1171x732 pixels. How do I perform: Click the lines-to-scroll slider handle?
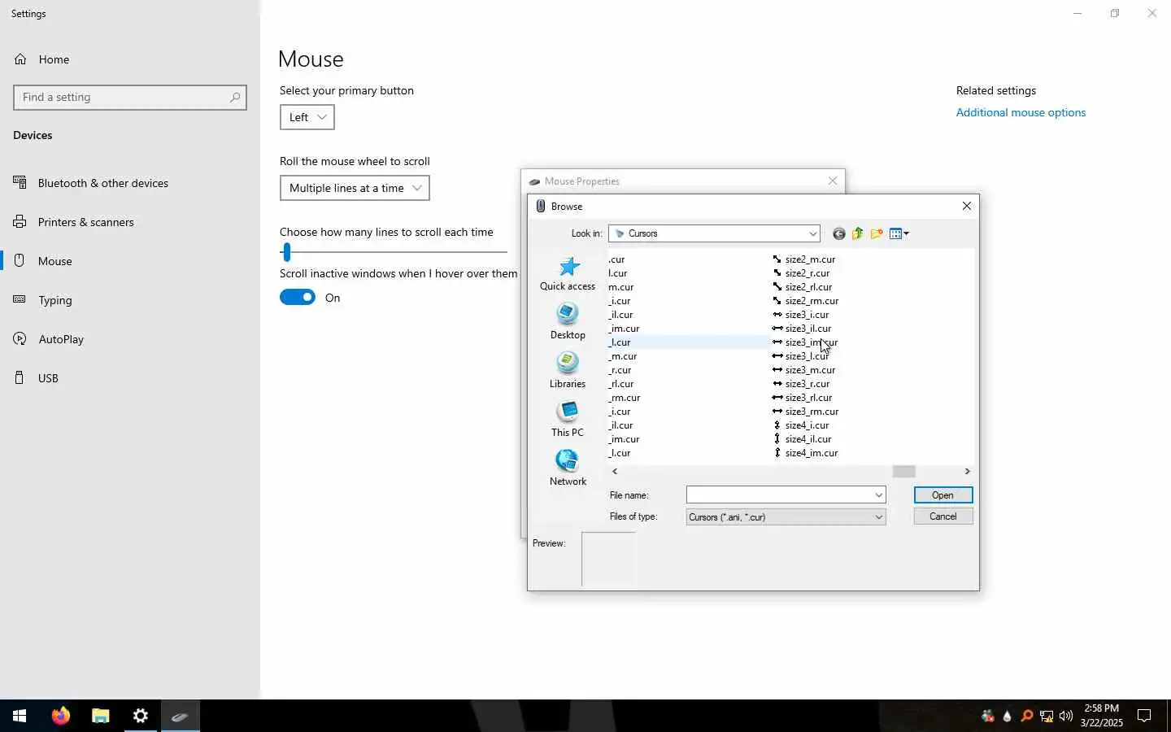pyautogui.click(x=286, y=252)
